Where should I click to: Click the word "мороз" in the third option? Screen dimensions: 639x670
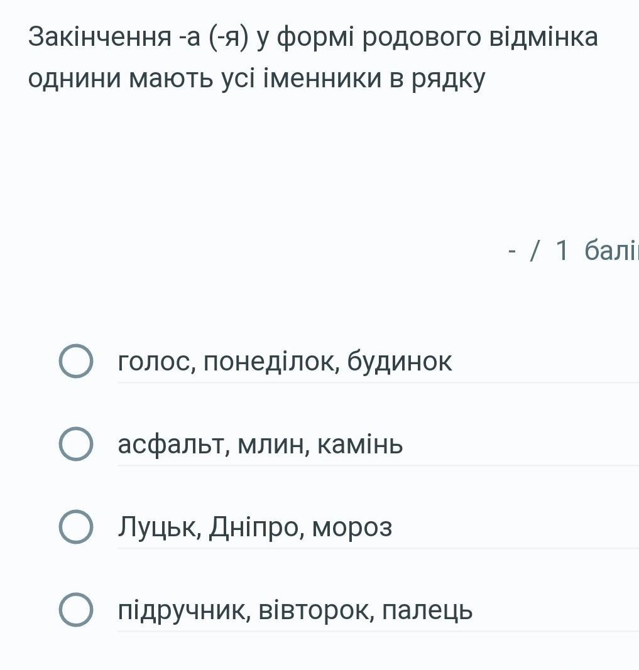point(352,527)
